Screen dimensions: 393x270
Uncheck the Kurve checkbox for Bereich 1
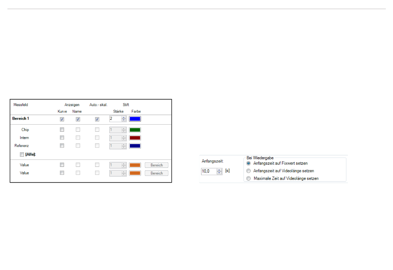62,119
